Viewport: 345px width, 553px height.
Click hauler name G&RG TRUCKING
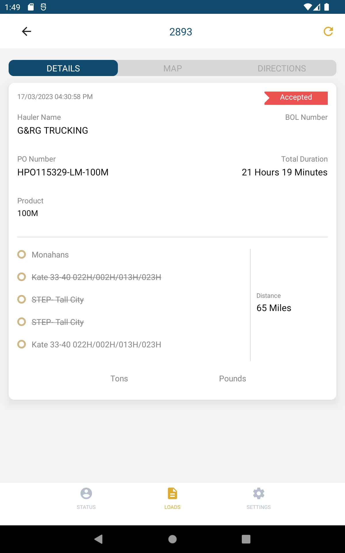point(53,130)
